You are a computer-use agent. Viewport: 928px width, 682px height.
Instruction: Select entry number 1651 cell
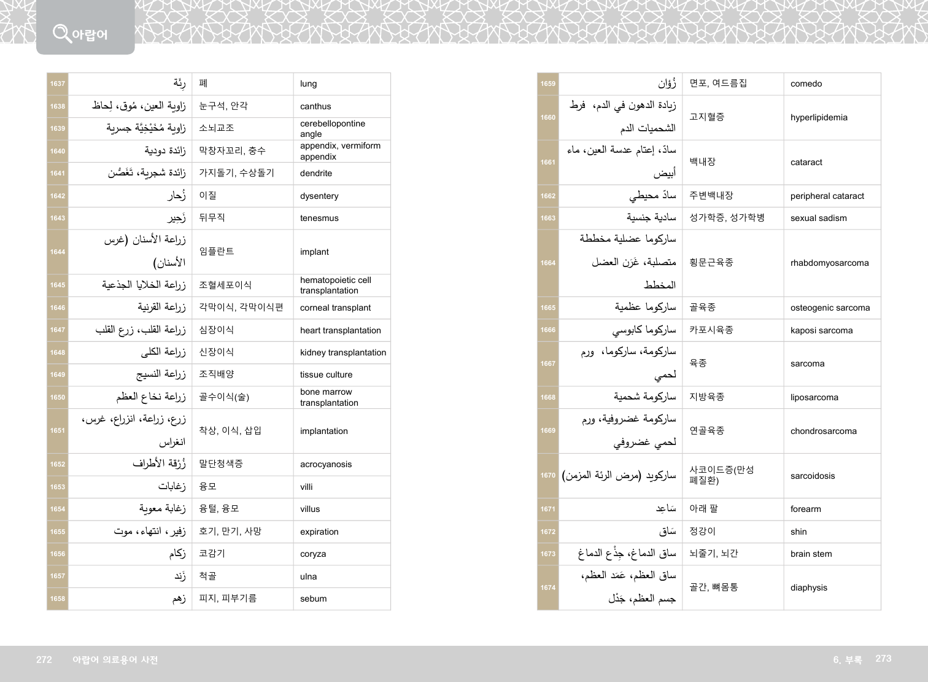[x=58, y=431]
